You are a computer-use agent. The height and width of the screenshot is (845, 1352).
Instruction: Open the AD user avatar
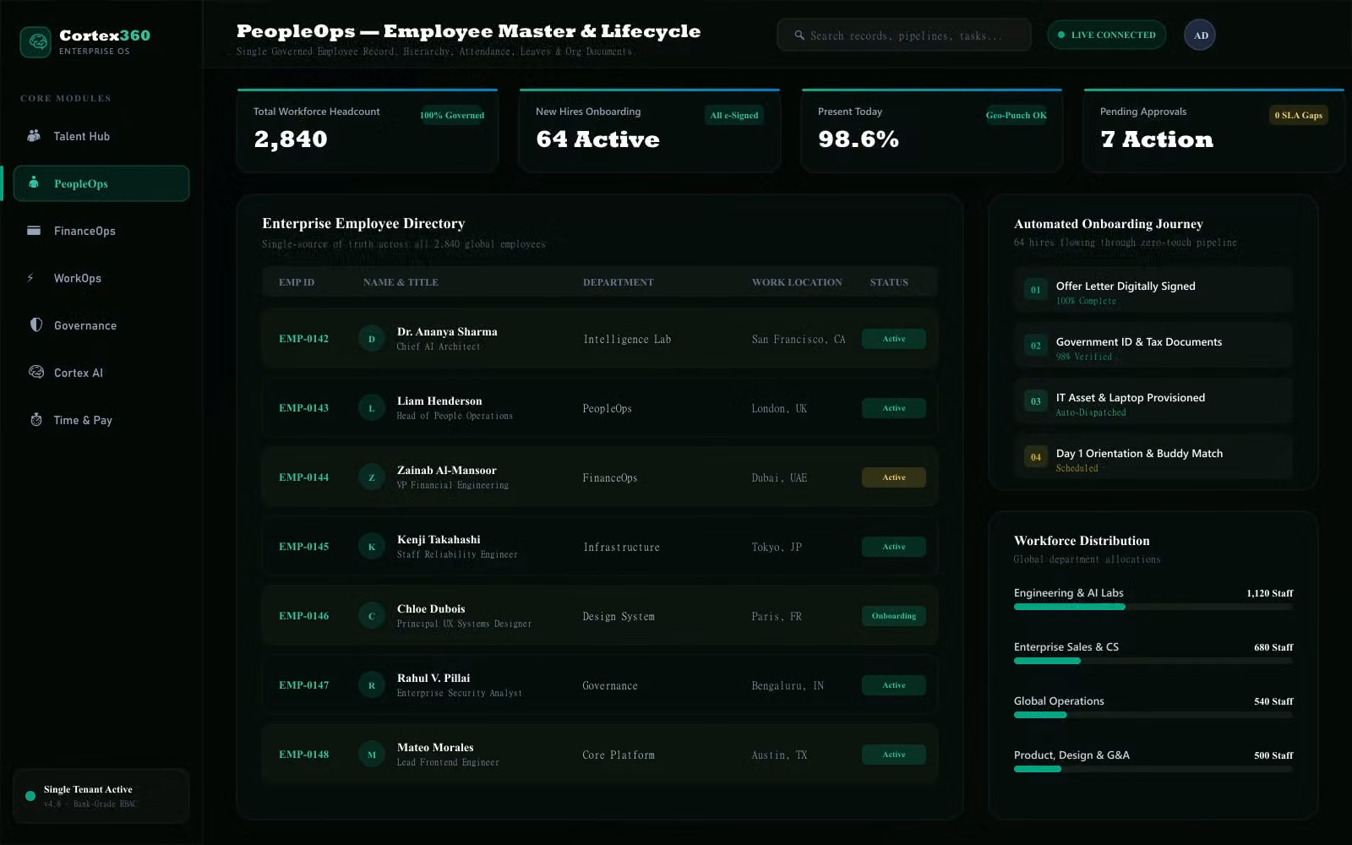(1200, 35)
